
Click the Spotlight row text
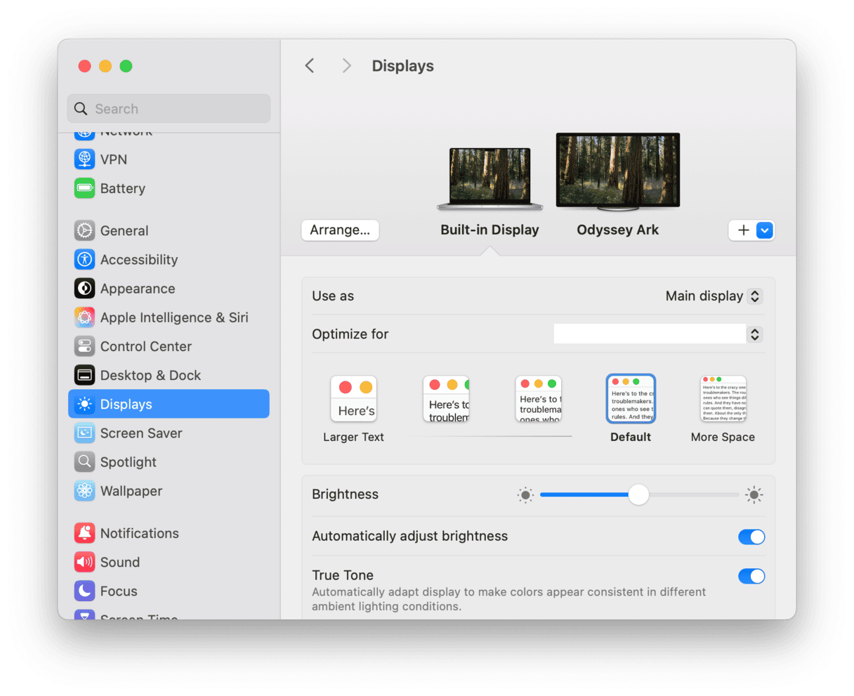click(x=129, y=461)
